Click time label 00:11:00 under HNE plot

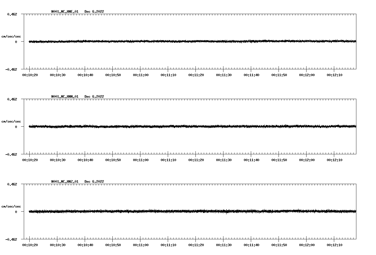141,75
